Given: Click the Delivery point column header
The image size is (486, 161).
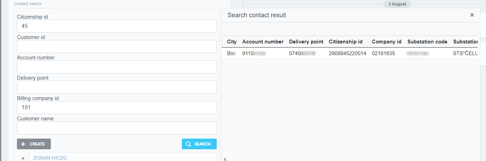Looking at the screenshot, I should pyautogui.click(x=306, y=42).
